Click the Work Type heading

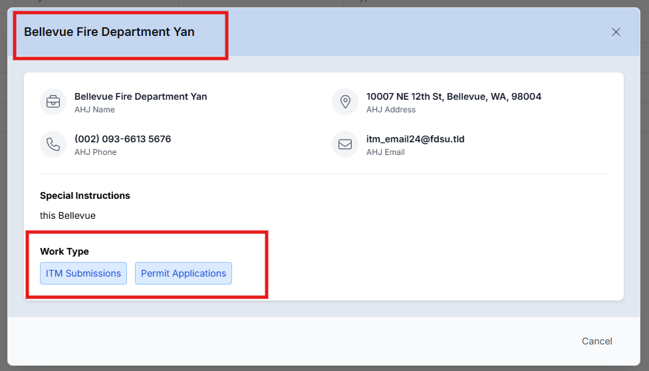(x=65, y=251)
